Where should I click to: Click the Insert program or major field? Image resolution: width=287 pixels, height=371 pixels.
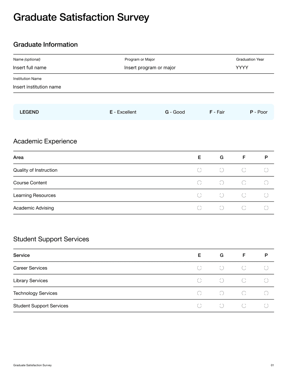tap(178, 68)
